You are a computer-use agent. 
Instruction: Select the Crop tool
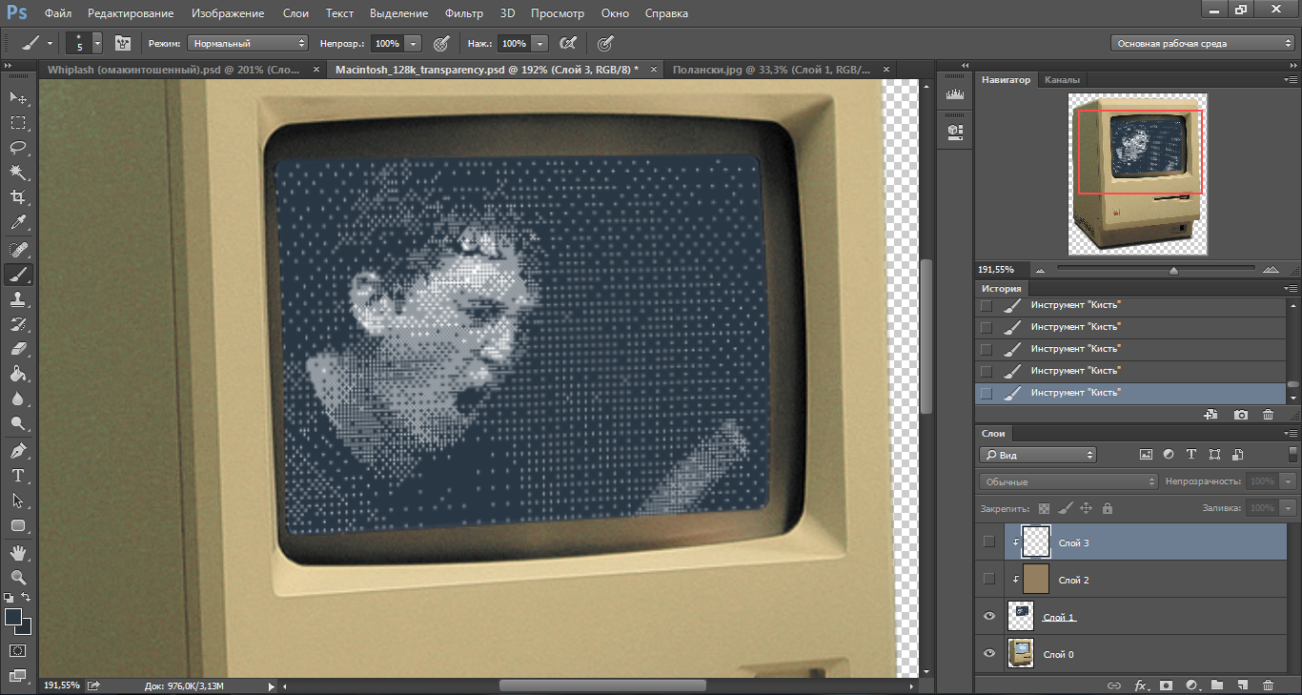tap(18, 197)
